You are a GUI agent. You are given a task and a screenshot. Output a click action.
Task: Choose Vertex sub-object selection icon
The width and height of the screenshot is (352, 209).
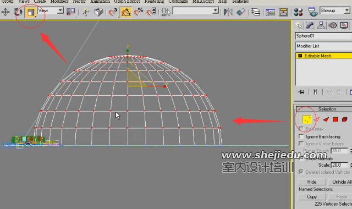(307, 119)
